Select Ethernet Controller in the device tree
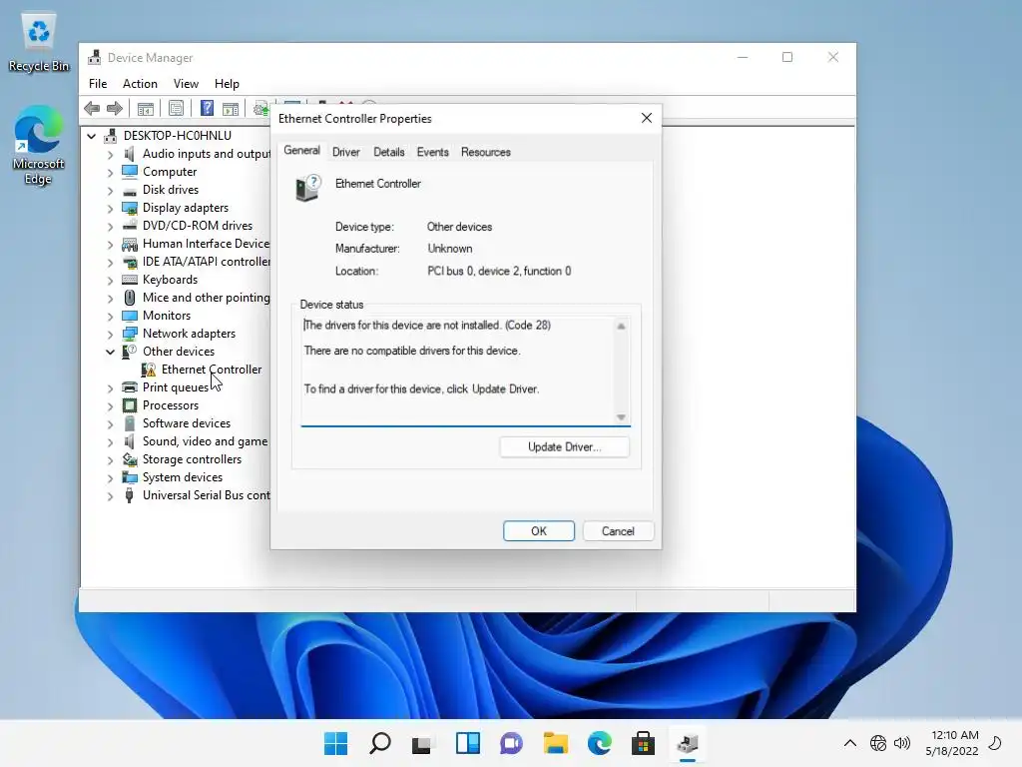 tap(212, 370)
